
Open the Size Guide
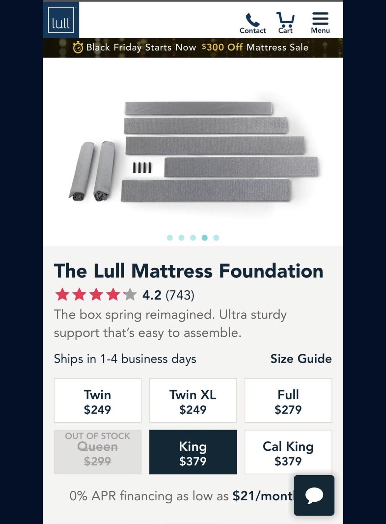pos(300,359)
